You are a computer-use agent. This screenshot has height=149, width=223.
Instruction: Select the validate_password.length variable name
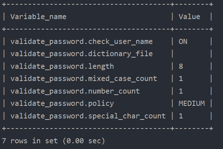pos(62,66)
